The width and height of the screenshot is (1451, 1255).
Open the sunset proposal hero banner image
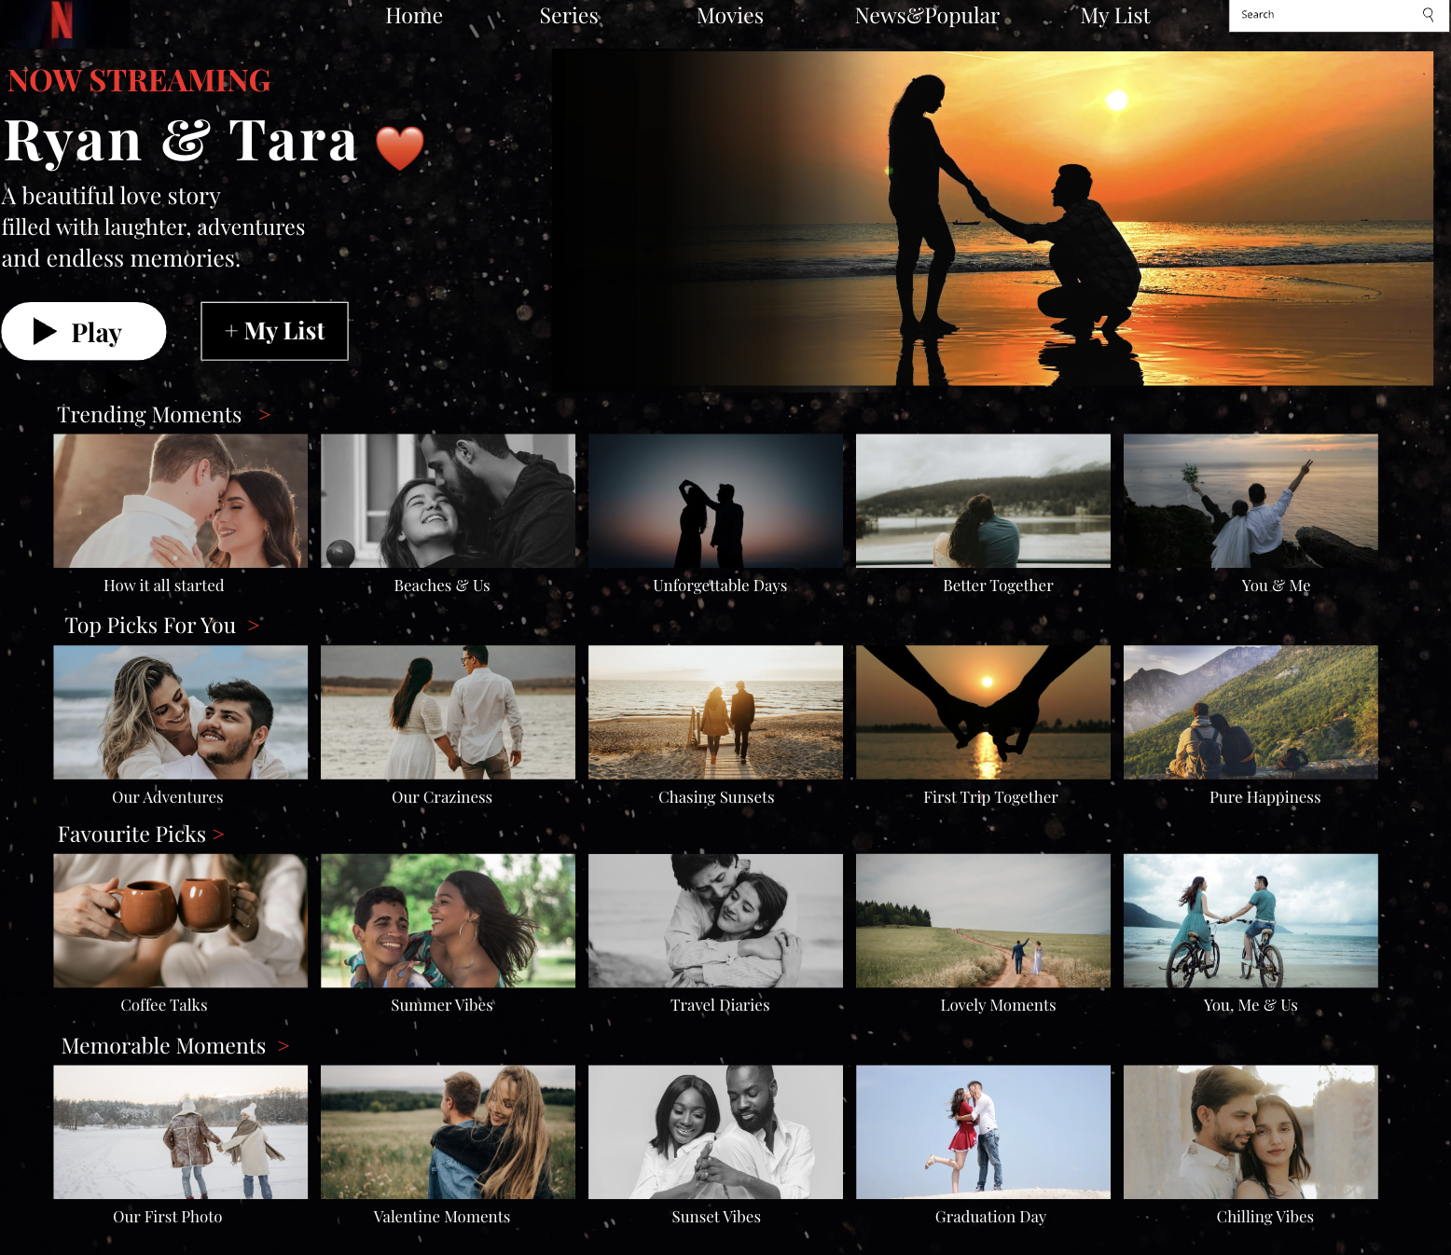[x=993, y=218]
